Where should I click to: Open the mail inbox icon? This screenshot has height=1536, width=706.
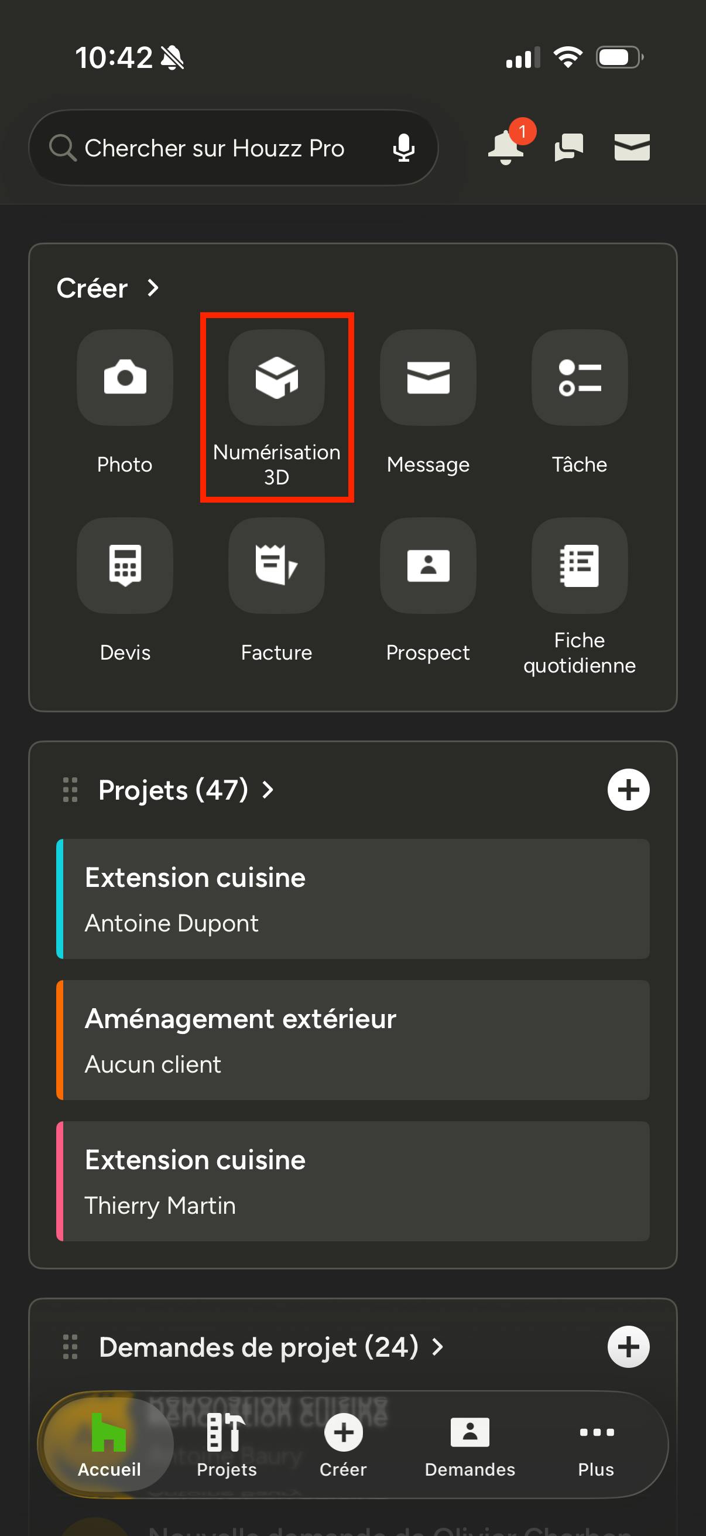(632, 147)
